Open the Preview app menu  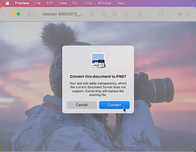pyautogui.click(x=22, y=3)
